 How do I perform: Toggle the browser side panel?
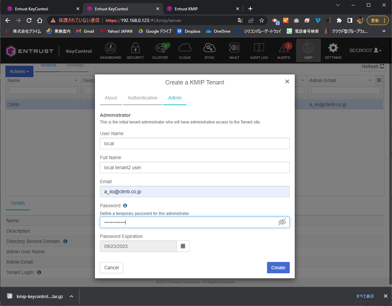click(350, 20)
